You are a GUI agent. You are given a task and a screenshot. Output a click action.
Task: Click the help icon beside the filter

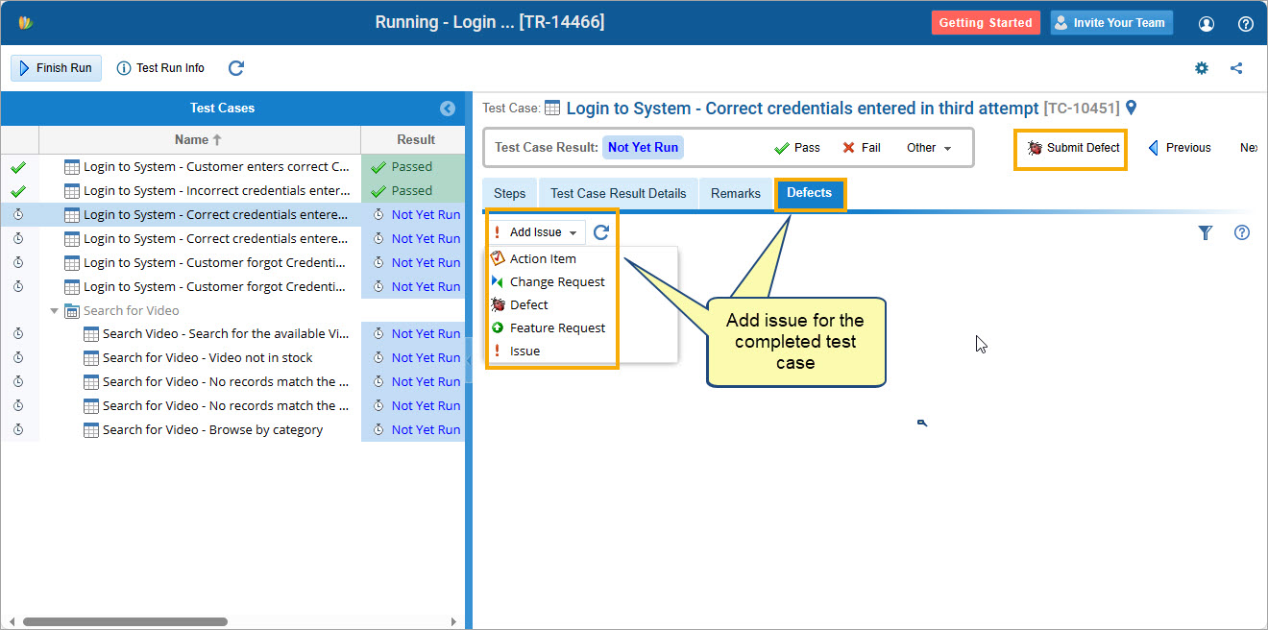pos(1242,232)
